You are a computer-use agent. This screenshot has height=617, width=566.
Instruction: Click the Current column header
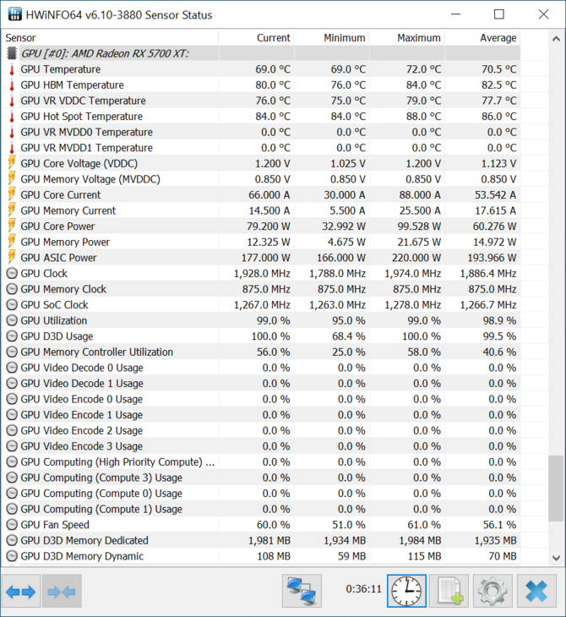point(257,38)
